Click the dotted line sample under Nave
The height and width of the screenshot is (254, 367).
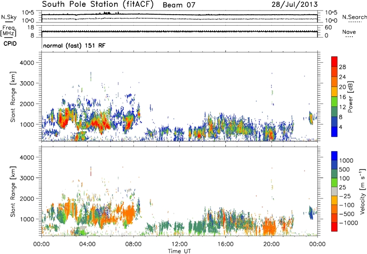(x=350, y=37)
